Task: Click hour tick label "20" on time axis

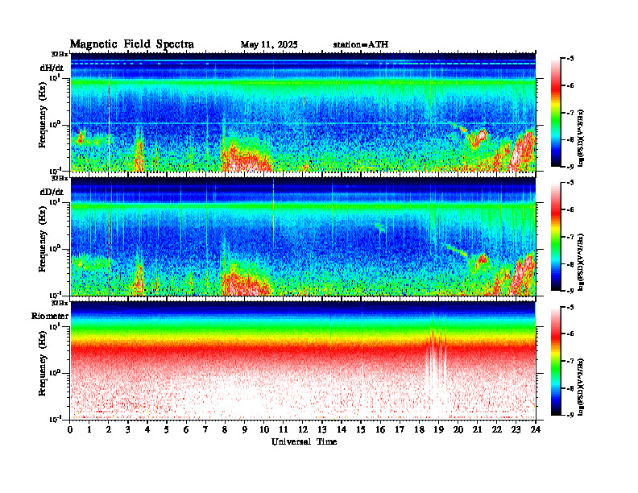Action: 458,429
